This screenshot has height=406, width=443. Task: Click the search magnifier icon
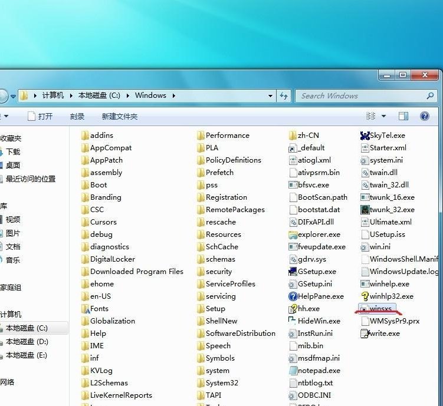[x=430, y=96]
